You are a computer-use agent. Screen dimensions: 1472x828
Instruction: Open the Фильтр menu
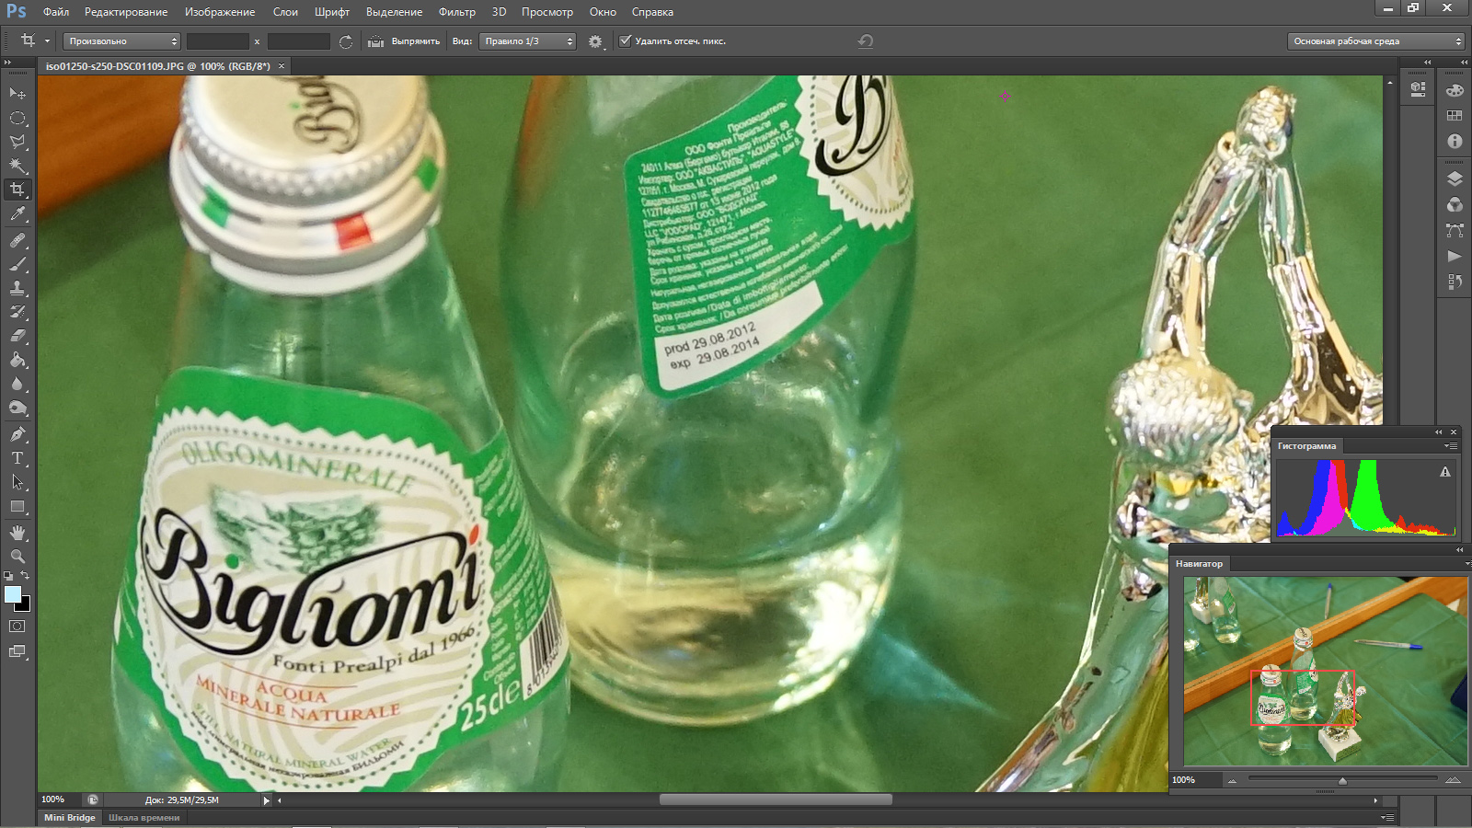pyautogui.click(x=457, y=12)
